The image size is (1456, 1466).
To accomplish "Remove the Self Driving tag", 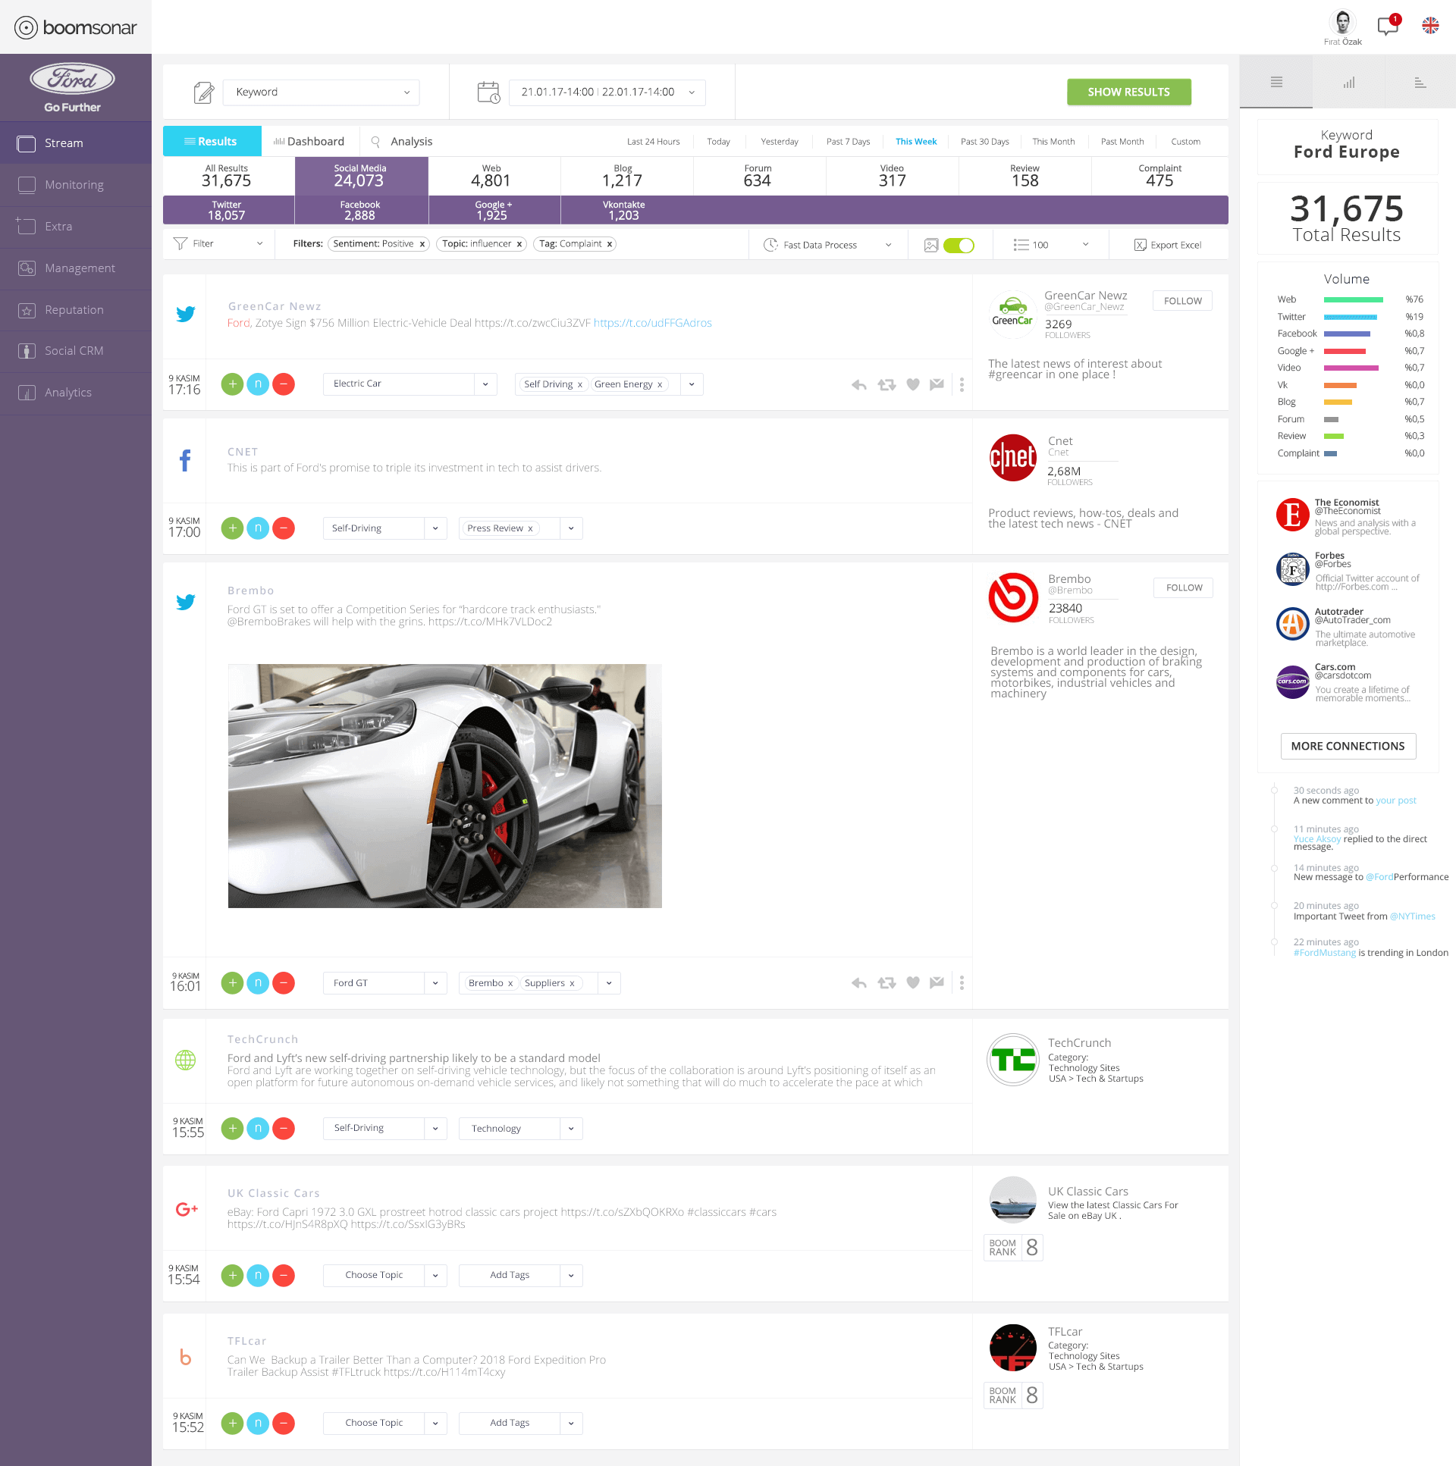I will [580, 385].
